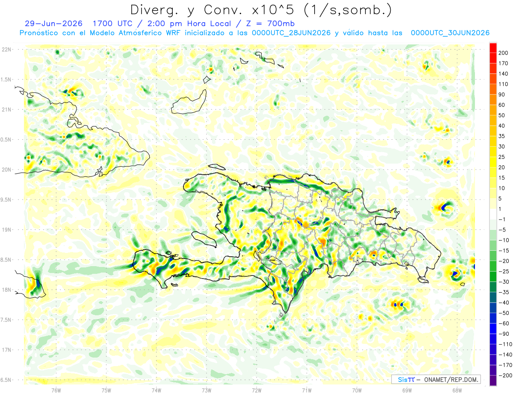The height and width of the screenshot is (396, 513).
Task: Click the 75W longitude label
Action: [106, 390]
